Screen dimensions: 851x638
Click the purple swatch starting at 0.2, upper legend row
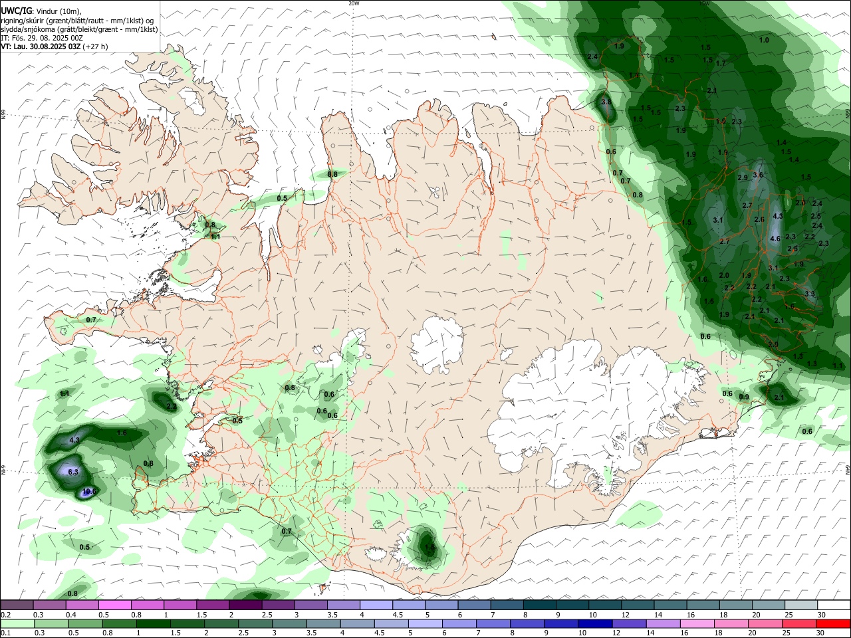(x=17, y=605)
